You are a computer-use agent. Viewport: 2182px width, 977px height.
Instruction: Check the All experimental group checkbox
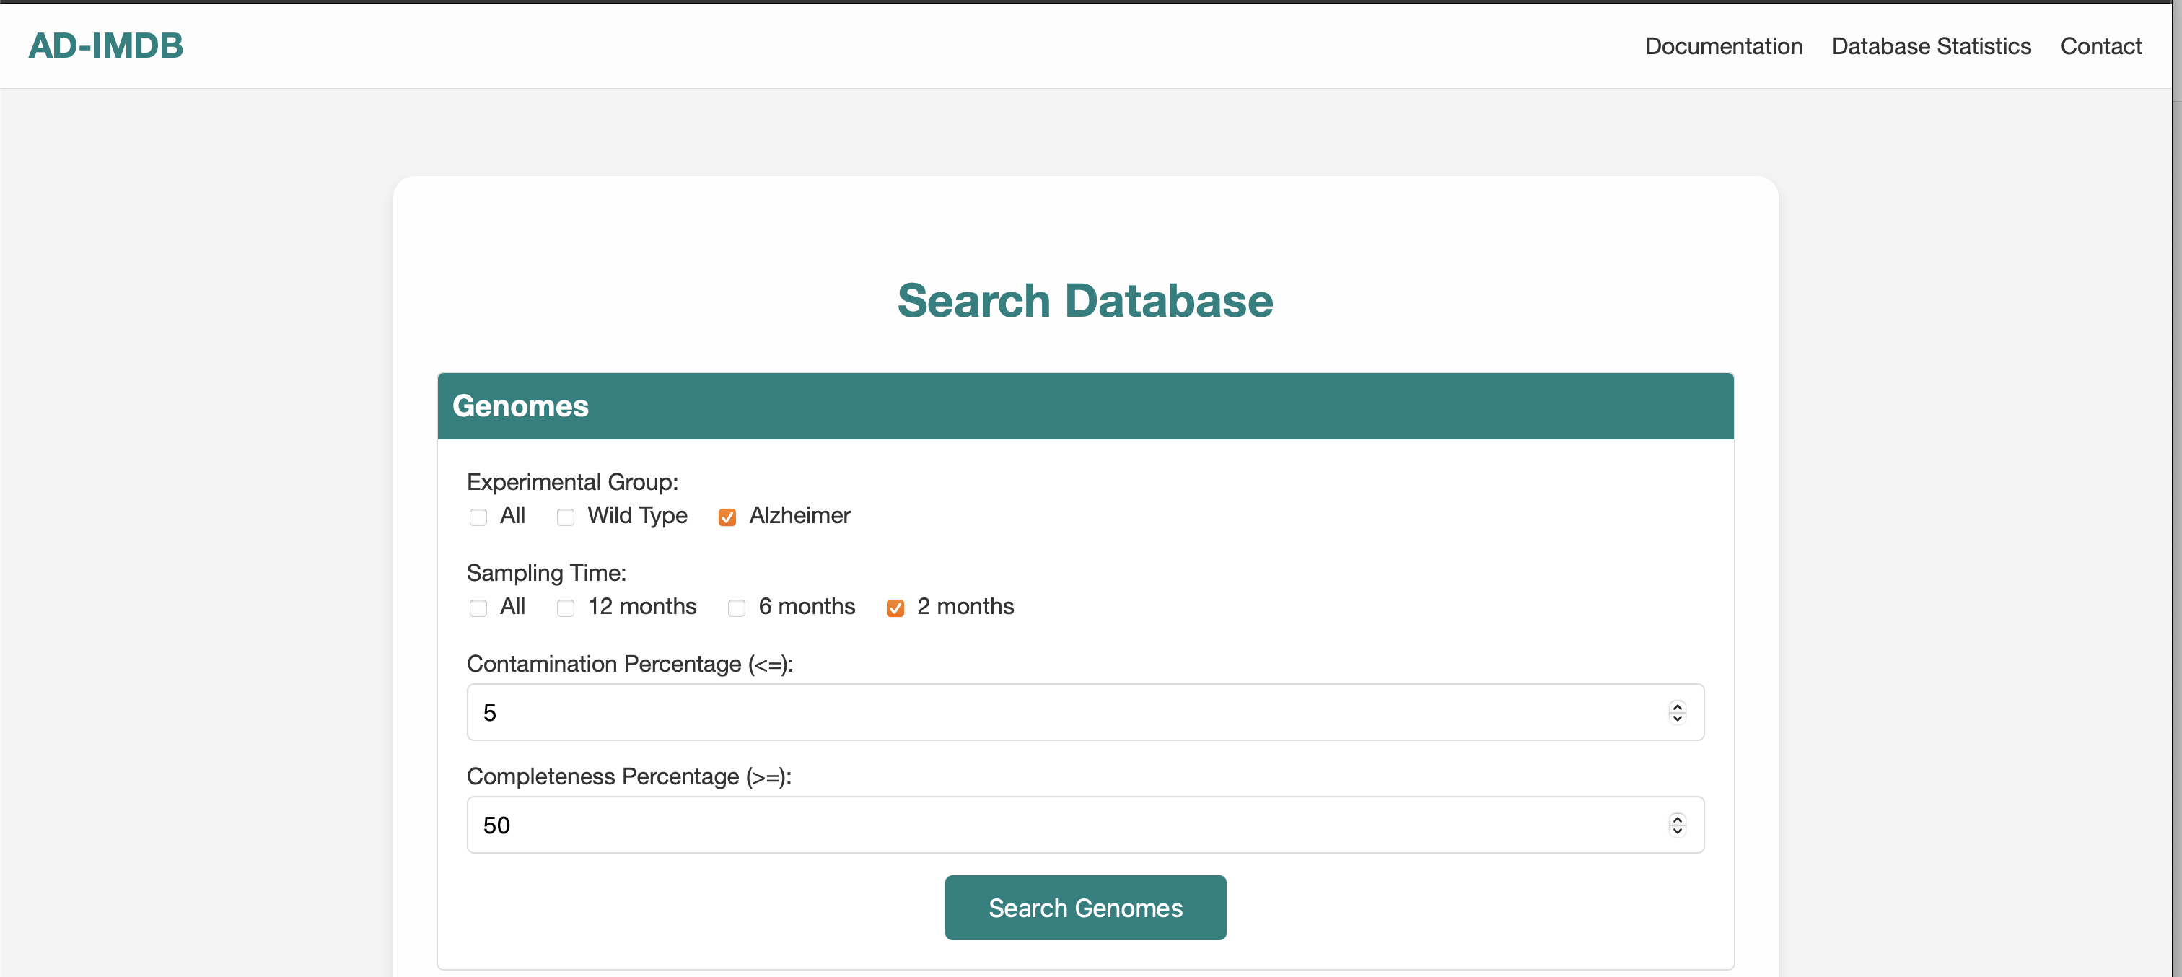(478, 517)
